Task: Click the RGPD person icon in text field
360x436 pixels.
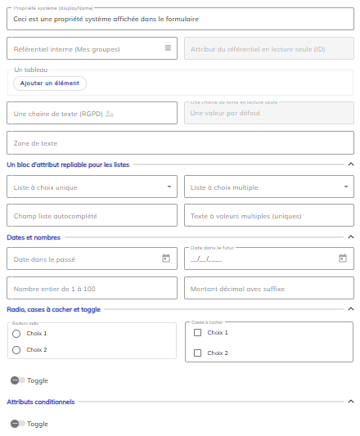Action: pos(110,114)
